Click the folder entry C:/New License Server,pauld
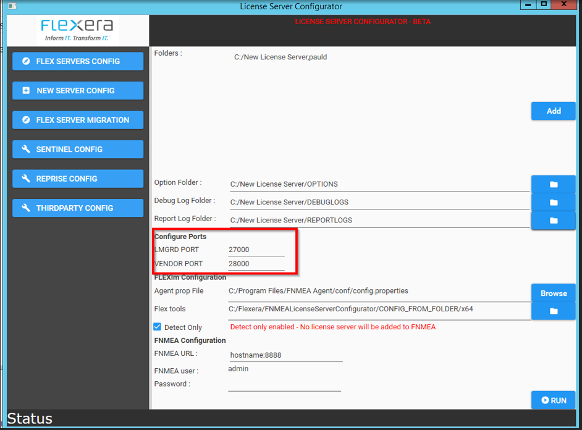The image size is (582, 430). click(x=280, y=57)
